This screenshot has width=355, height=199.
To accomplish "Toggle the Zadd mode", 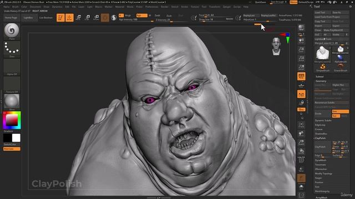I will pos(157,15).
